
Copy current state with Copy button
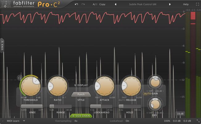pos(102,4)
